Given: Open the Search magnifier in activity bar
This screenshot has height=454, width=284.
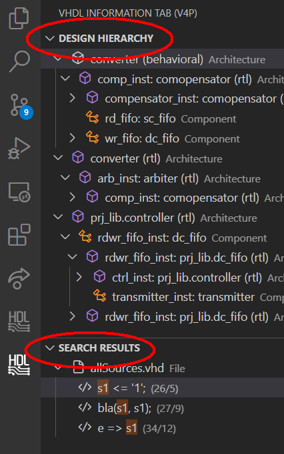Looking at the screenshot, I should (x=20, y=61).
